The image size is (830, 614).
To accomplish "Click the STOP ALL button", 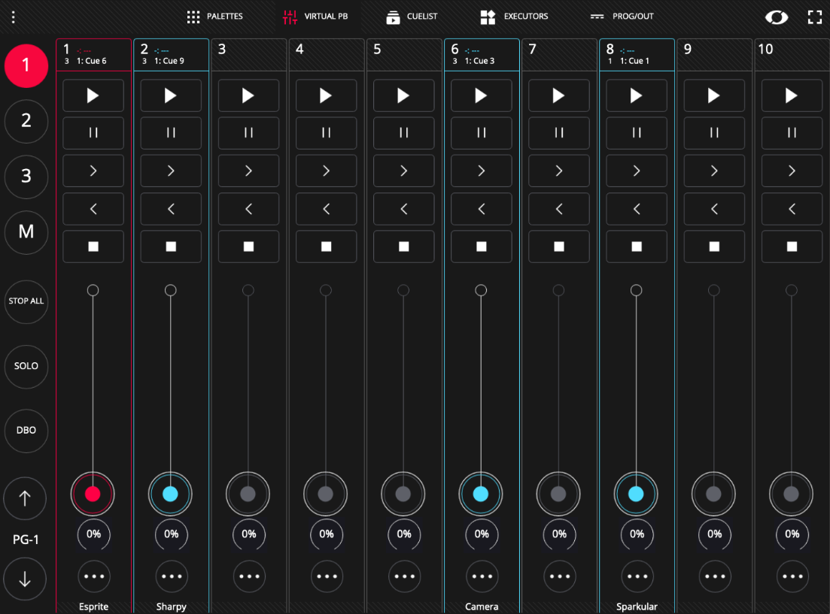I will [x=26, y=301].
